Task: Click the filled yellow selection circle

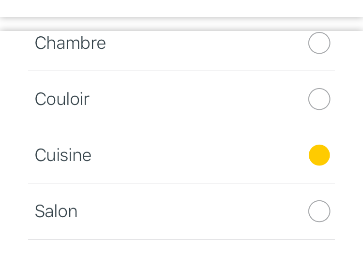Action: point(319,155)
